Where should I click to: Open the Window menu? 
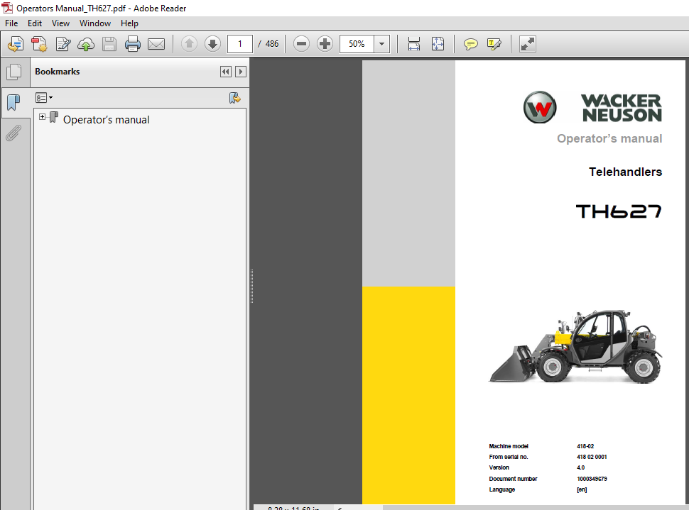pos(95,23)
